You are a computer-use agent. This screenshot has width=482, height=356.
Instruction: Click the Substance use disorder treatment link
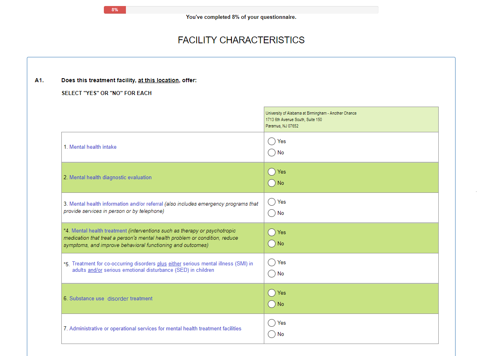click(111, 299)
